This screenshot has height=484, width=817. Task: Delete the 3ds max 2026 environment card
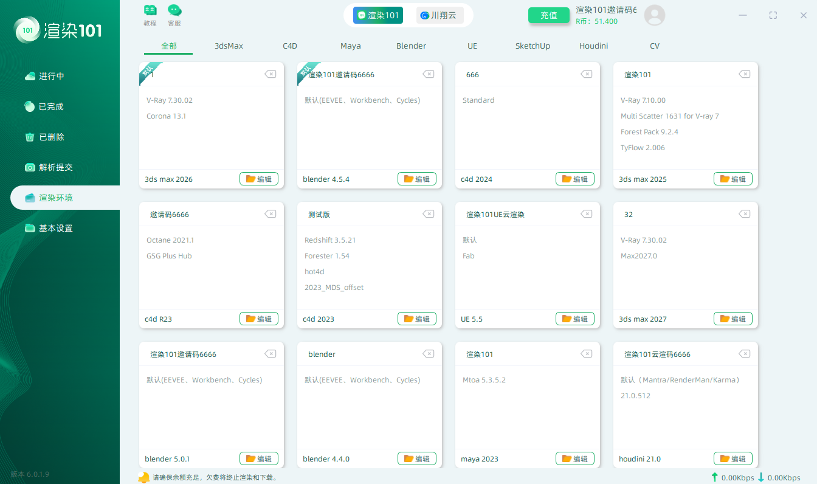point(271,74)
